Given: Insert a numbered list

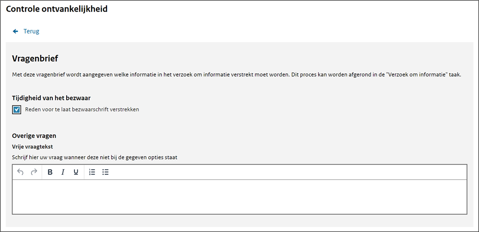Looking at the screenshot, I should tap(92, 172).
